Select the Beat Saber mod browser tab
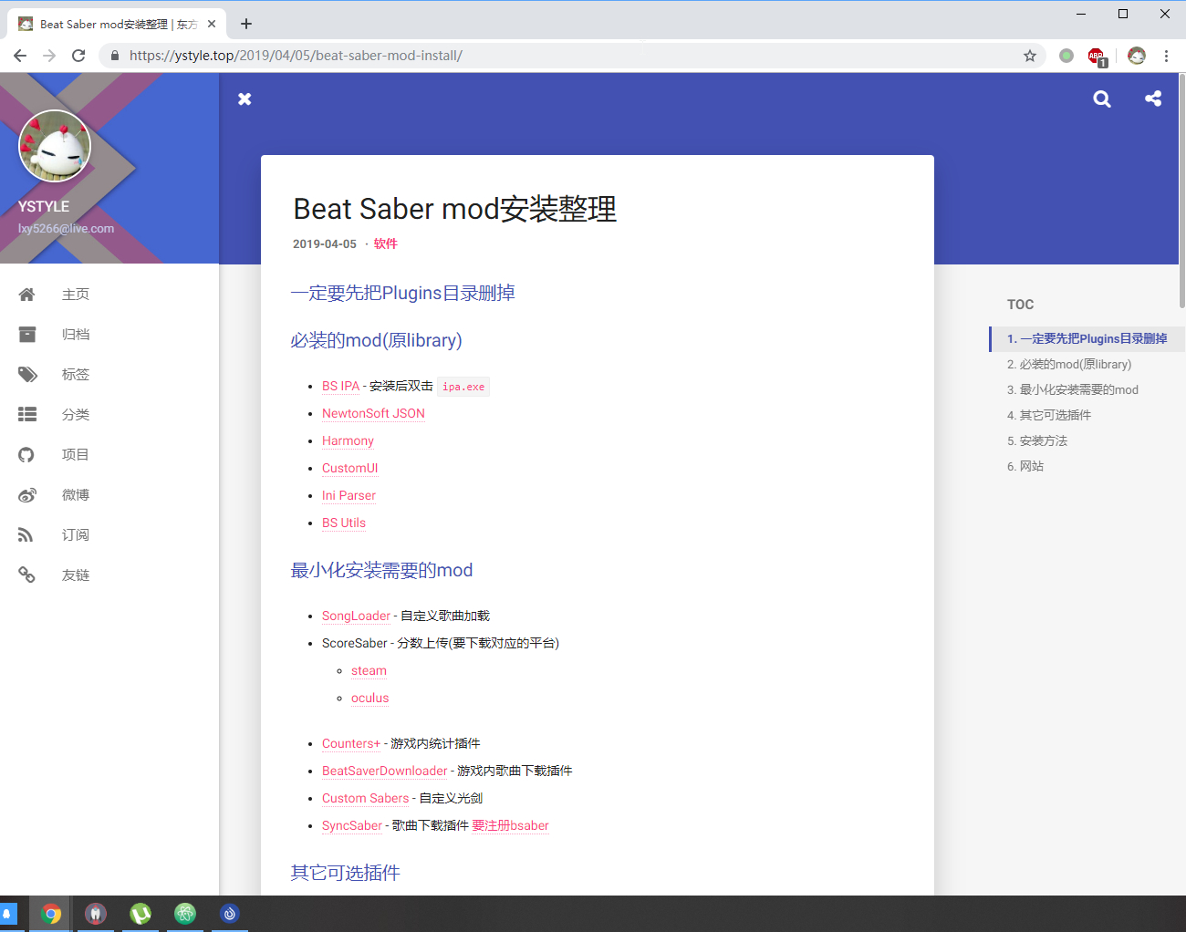The width and height of the screenshot is (1186, 932). coord(117,24)
